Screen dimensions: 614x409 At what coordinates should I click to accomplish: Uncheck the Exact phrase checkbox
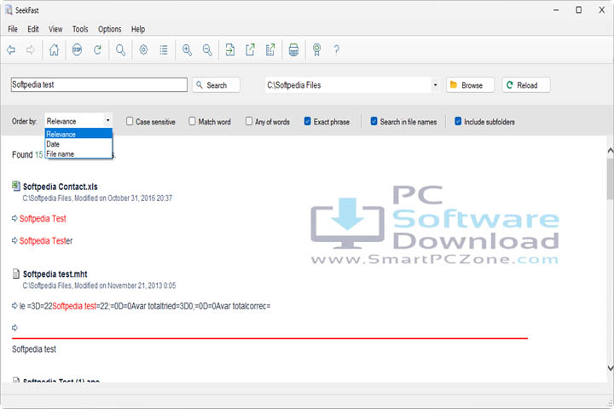307,121
